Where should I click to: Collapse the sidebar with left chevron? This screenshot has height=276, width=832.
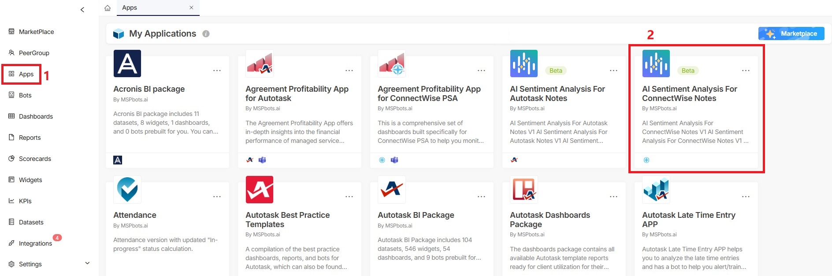pyautogui.click(x=82, y=10)
